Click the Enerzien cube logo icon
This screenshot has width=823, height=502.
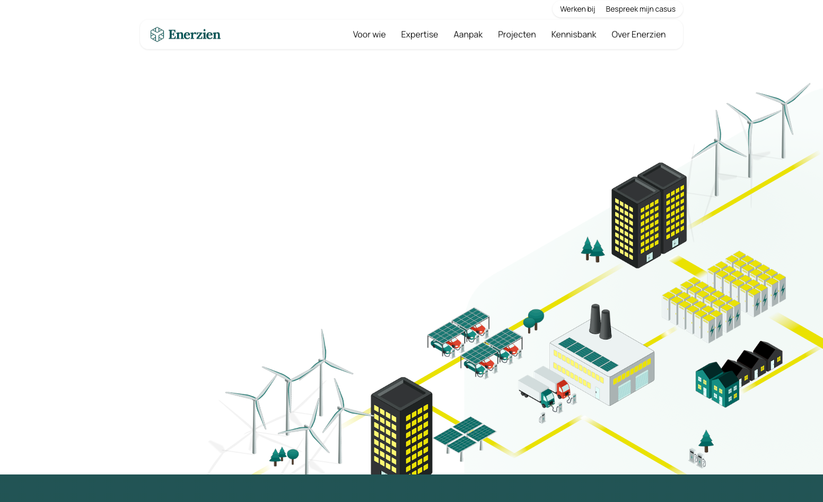157,34
